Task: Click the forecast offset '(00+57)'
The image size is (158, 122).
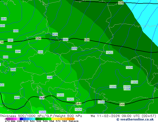Action: click(149, 116)
